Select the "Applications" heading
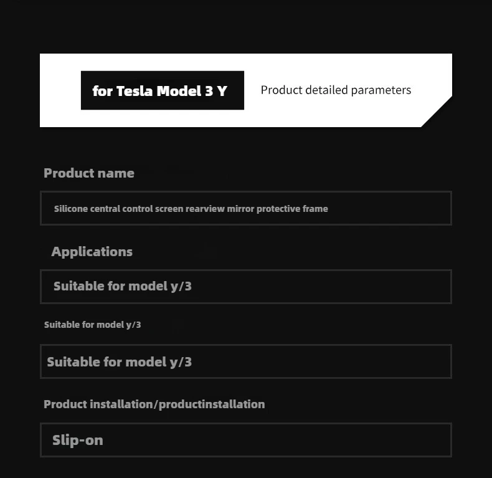The width and height of the screenshot is (492, 478). [x=92, y=252]
